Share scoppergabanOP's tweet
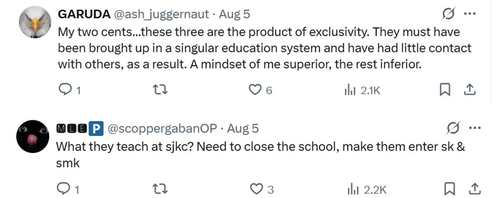The image size is (493, 198). click(474, 189)
